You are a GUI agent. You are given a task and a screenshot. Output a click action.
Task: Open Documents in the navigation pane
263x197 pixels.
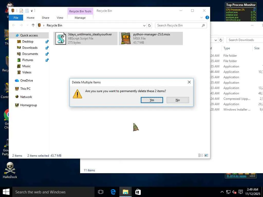pos(30,54)
